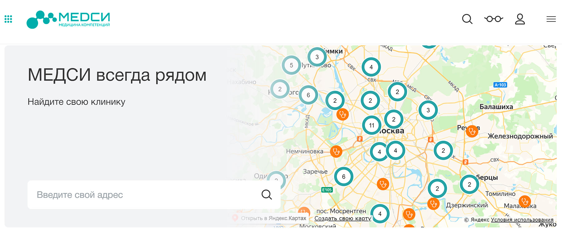Submit address search with the field's magnifier icon
This screenshot has width=562, height=229.
(x=267, y=195)
